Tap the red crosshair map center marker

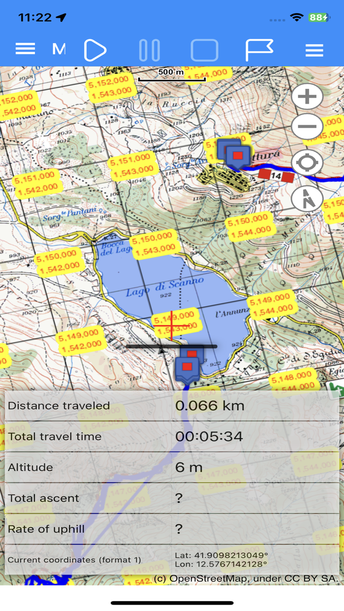point(172,325)
